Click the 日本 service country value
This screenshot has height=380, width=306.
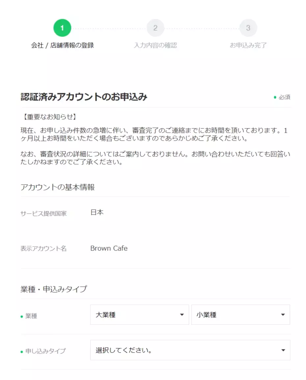pyautogui.click(x=97, y=212)
